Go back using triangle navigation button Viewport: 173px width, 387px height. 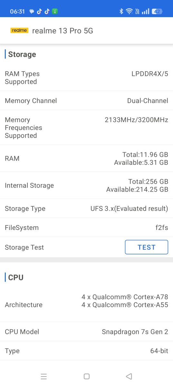click(x=129, y=376)
